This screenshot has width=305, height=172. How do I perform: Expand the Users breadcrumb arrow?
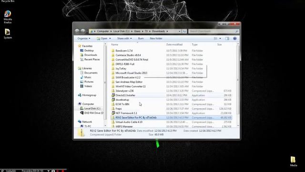coord(142,31)
